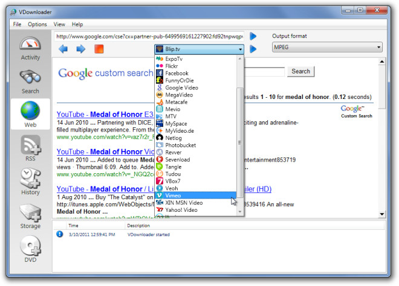The height and width of the screenshot is (286, 399).
Task: Select highlighted Vimeo entry
Action: [196, 195]
